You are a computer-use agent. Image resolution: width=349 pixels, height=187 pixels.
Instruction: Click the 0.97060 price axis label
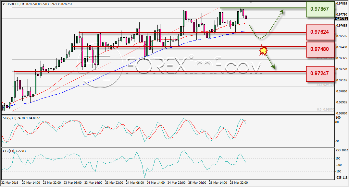[x=342, y=91]
